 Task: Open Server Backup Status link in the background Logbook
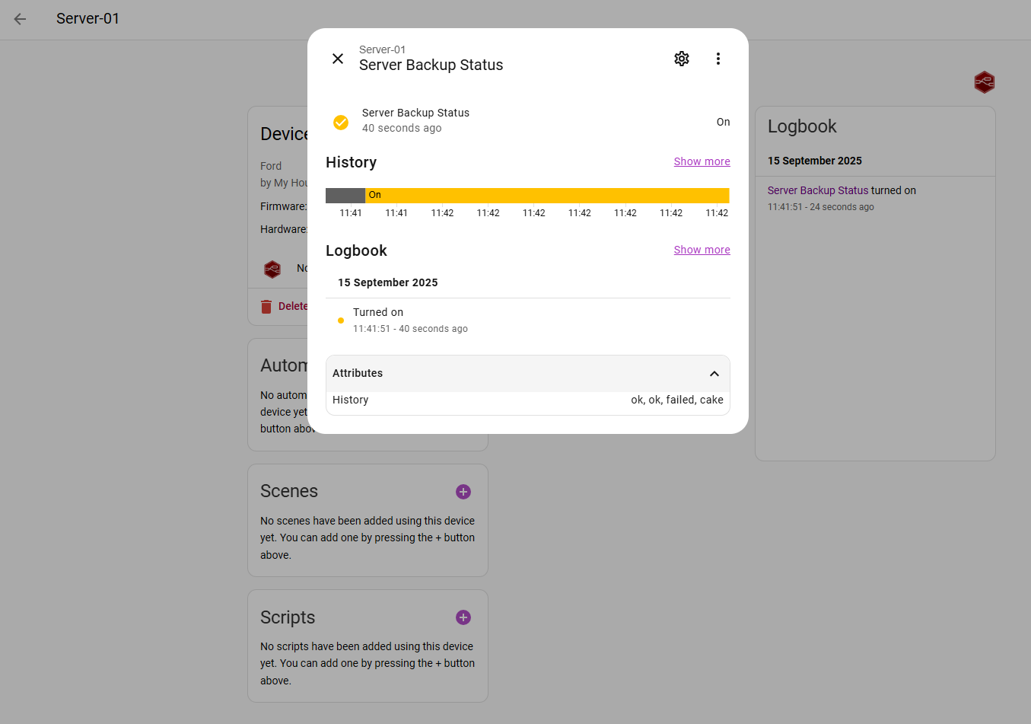pyautogui.click(x=818, y=190)
